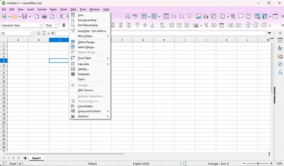Click the Insert Image icon
The image size is (284, 166).
pyautogui.click(x=199, y=16)
